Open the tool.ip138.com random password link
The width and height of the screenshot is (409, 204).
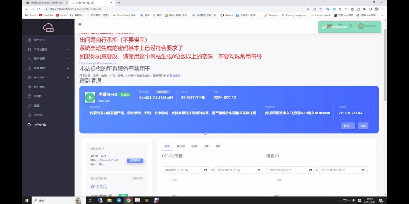(97, 63)
